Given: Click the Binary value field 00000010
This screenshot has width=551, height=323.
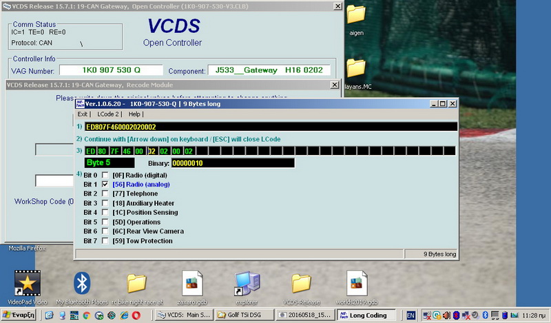Looking at the screenshot, I should (x=233, y=163).
